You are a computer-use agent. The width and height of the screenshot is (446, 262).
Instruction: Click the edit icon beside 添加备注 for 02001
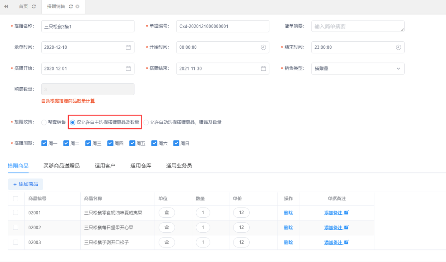pos(347,212)
